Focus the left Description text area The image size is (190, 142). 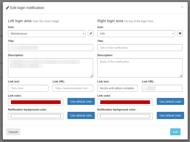[x=50, y=68]
